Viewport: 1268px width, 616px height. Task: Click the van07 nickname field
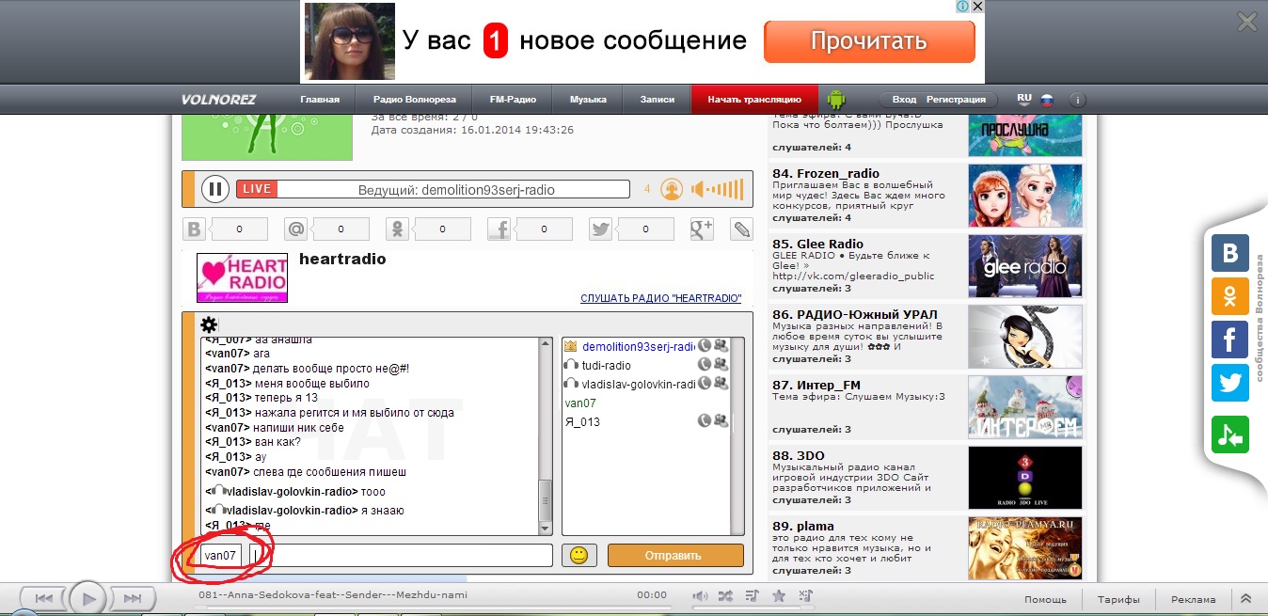point(221,555)
